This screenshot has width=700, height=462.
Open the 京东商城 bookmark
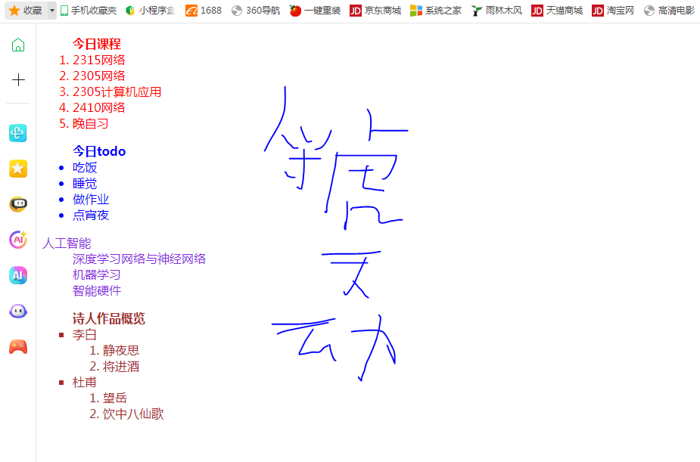pos(375,11)
